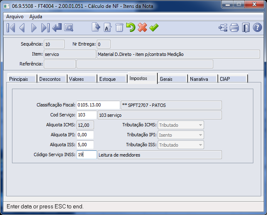Open the Tributação IPI dropdown
The height and width of the screenshot is (215, 267).
click(x=200, y=135)
